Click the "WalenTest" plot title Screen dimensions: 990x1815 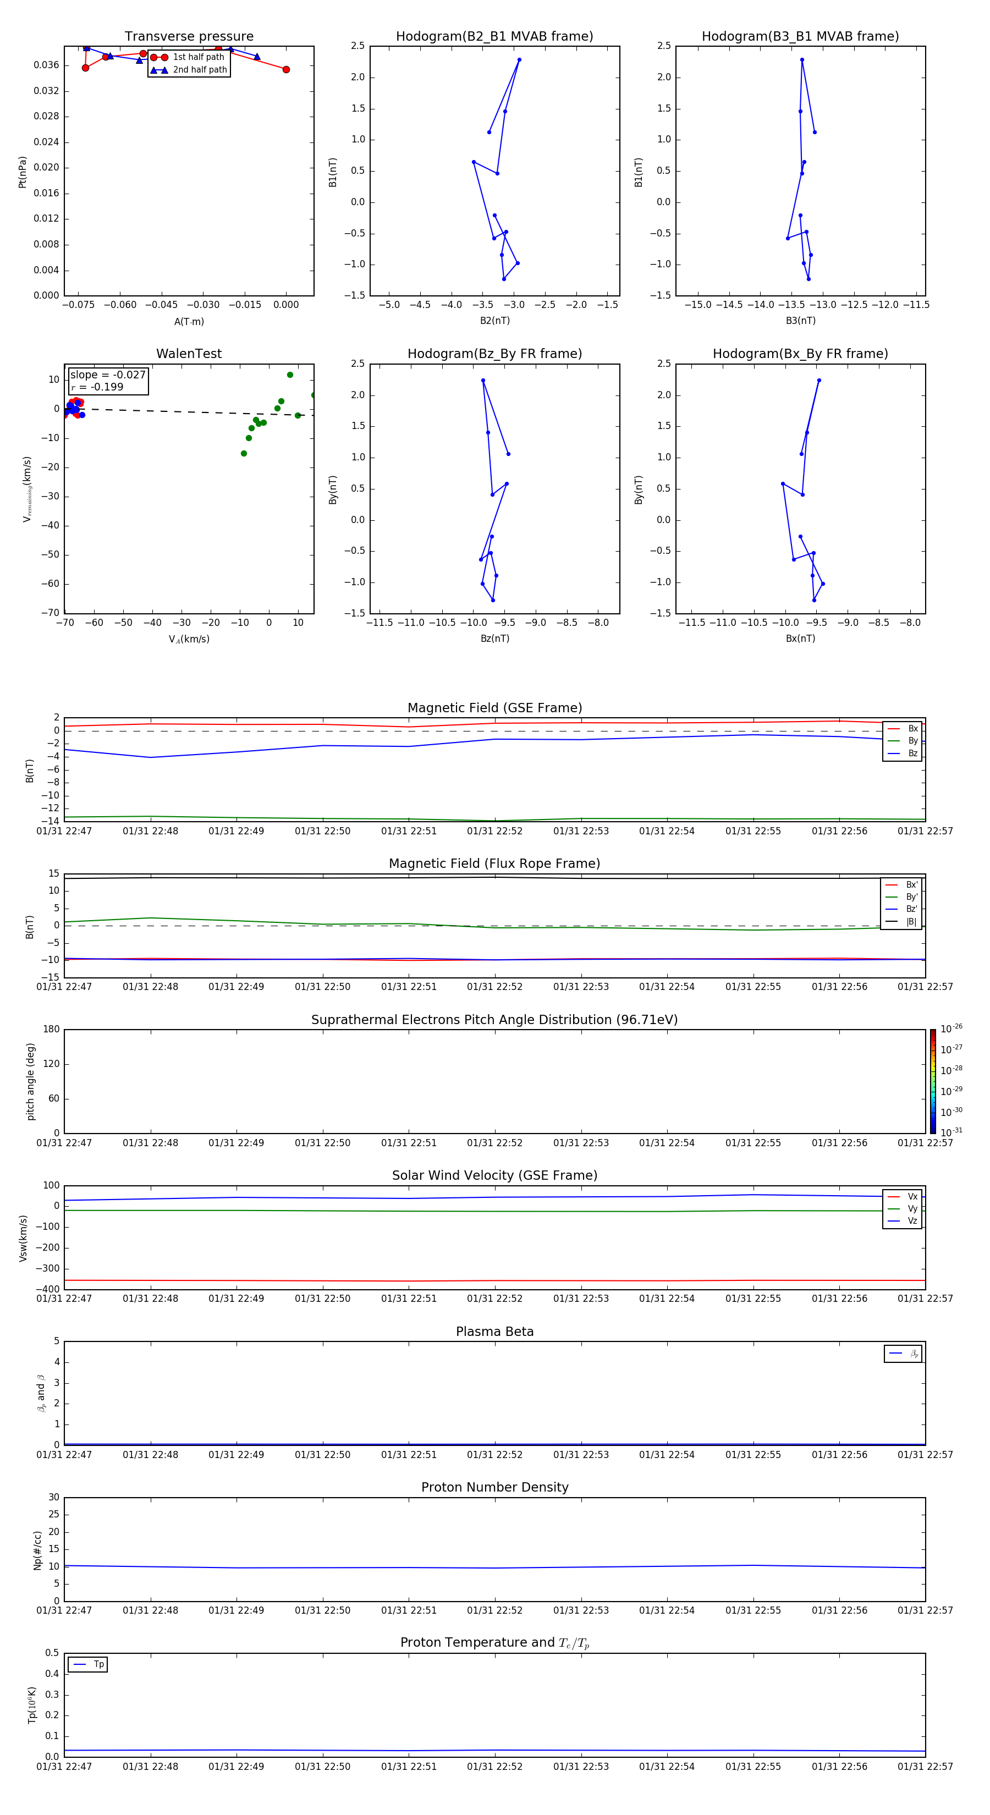coord(189,354)
